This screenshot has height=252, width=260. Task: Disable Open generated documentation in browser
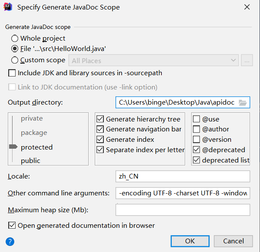pyautogui.click(x=12, y=226)
